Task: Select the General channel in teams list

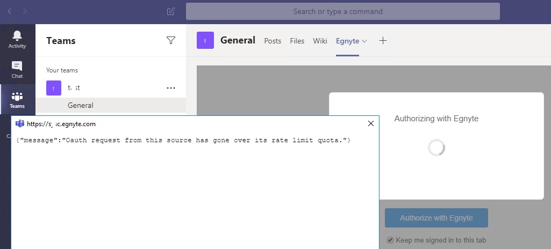Action: (x=111, y=105)
